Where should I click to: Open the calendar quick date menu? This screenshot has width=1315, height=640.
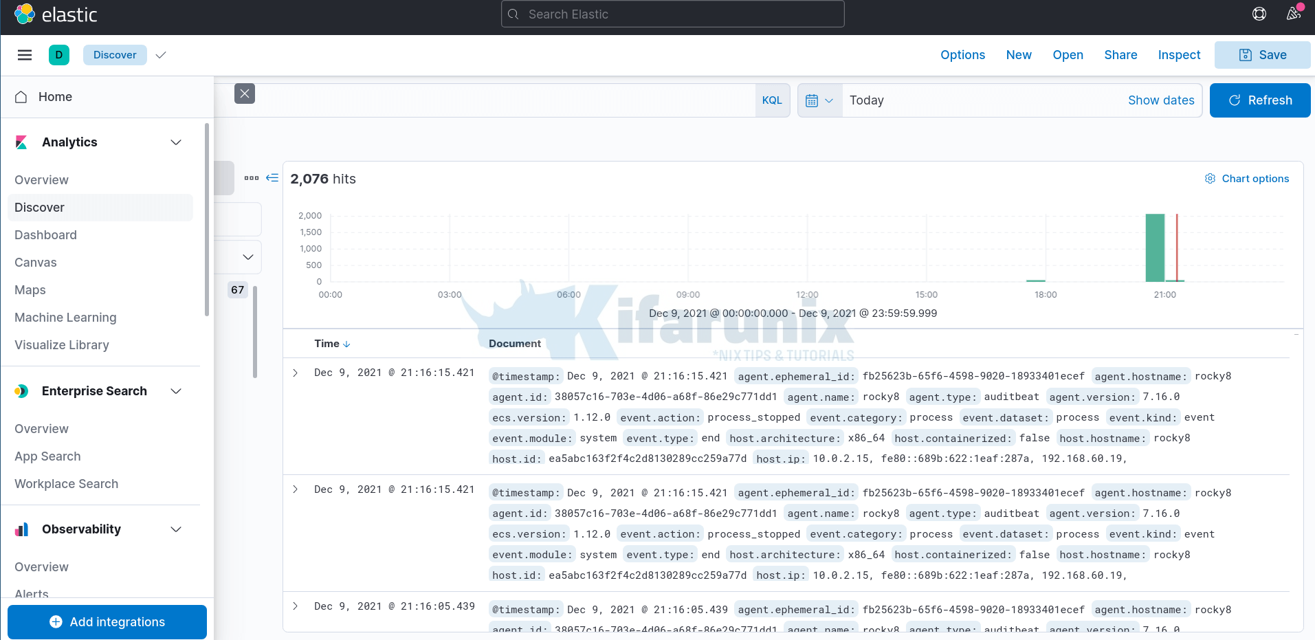click(819, 100)
